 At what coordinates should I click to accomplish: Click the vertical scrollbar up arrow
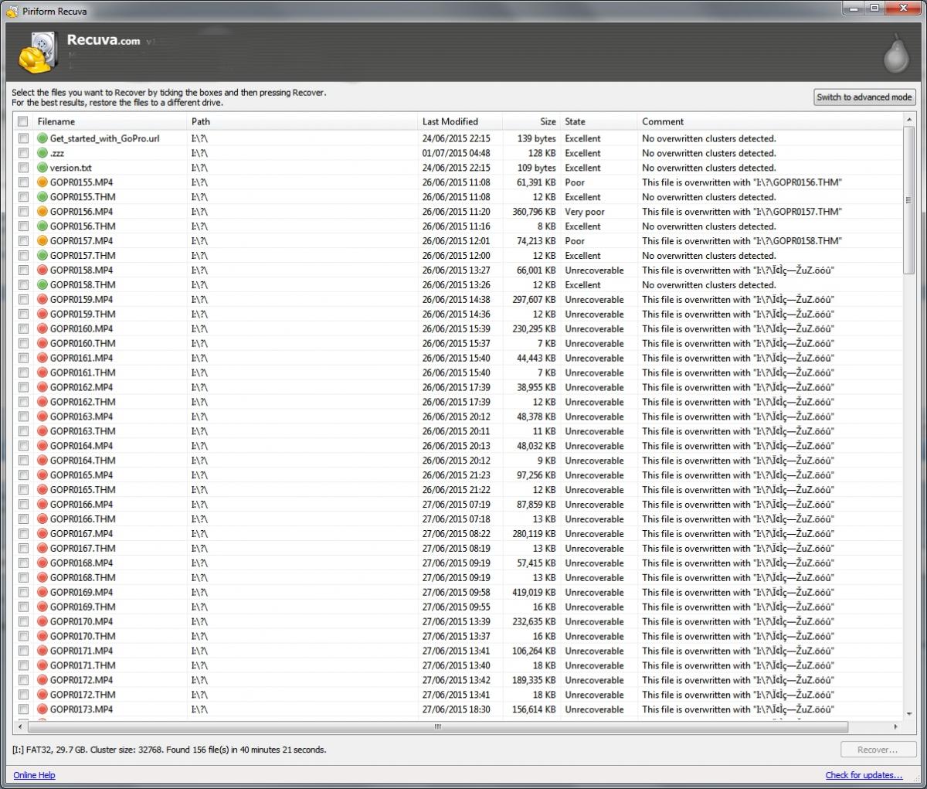click(x=908, y=121)
